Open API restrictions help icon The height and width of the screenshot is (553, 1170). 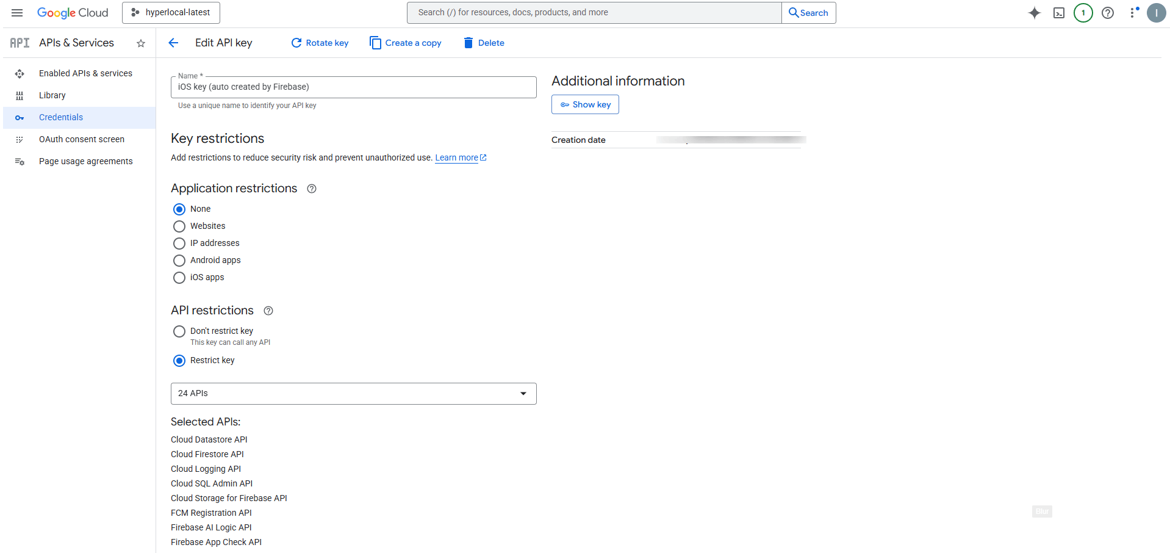pos(268,311)
